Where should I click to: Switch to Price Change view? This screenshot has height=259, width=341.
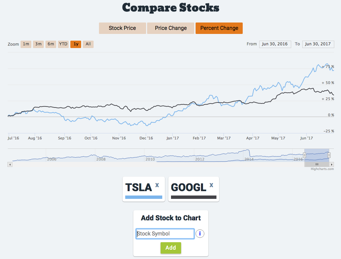[x=171, y=28]
